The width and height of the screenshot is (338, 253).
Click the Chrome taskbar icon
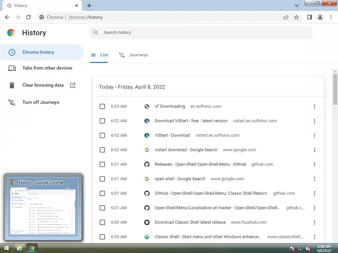pyautogui.click(x=32, y=248)
